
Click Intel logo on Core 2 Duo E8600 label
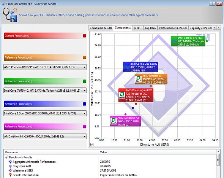click(126, 67)
